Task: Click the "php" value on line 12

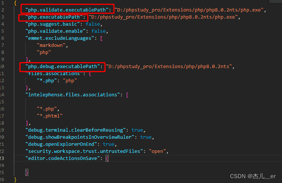Action: [70, 81]
